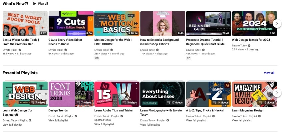283x134 pixels.
Task: Open the Web Design beginners playlist thumbnail
Action: pyautogui.click(x=25, y=94)
